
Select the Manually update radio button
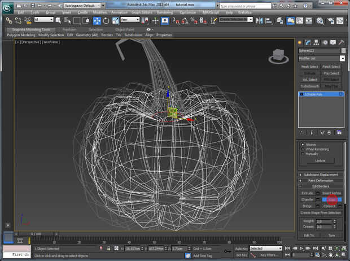coord(302,154)
